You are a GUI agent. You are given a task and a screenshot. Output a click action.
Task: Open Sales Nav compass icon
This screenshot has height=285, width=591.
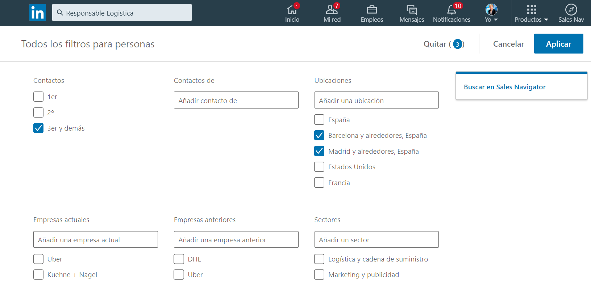pos(571,9)
